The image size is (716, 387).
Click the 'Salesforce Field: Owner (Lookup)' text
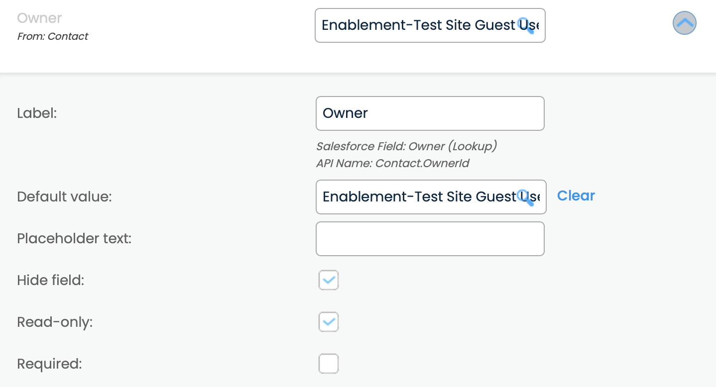[x=406, y=146]
